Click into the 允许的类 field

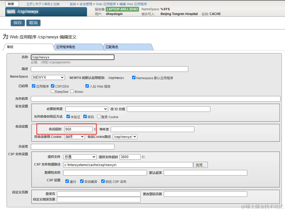tap(156, 99)
